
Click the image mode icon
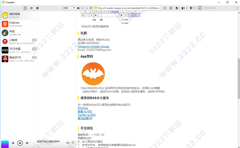pos(177,8)
